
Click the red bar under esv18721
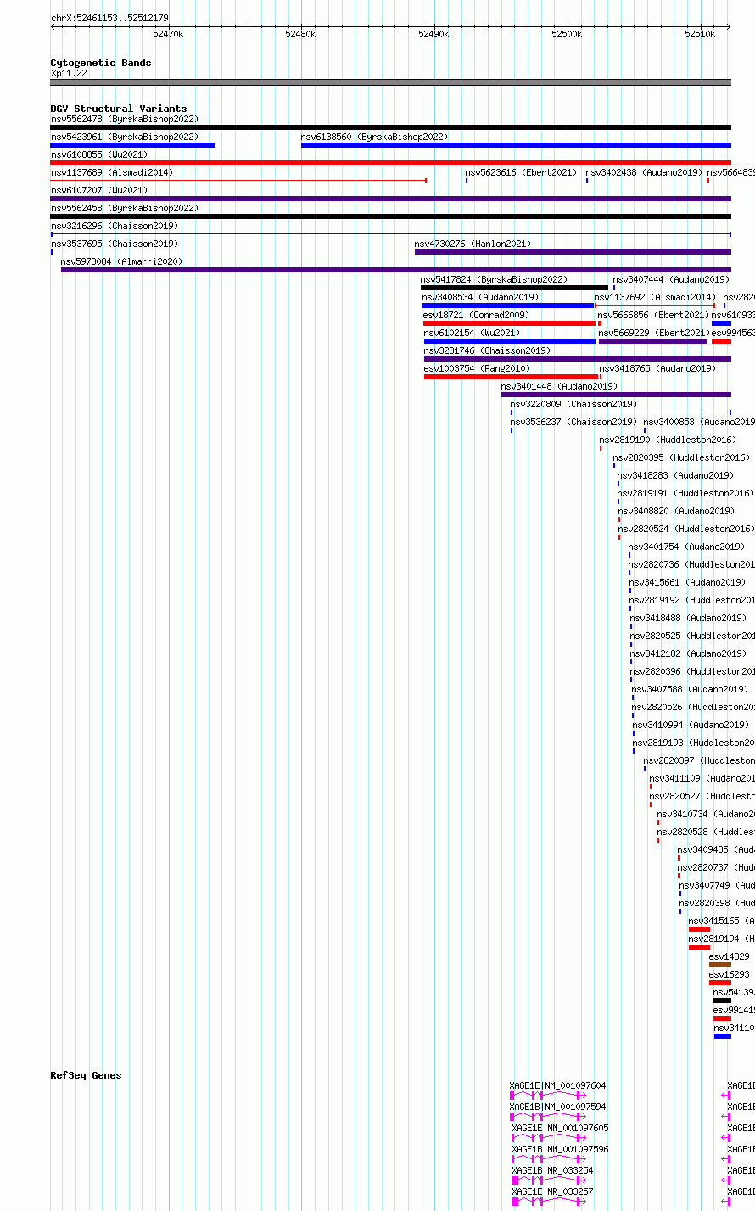click(509, 323)
